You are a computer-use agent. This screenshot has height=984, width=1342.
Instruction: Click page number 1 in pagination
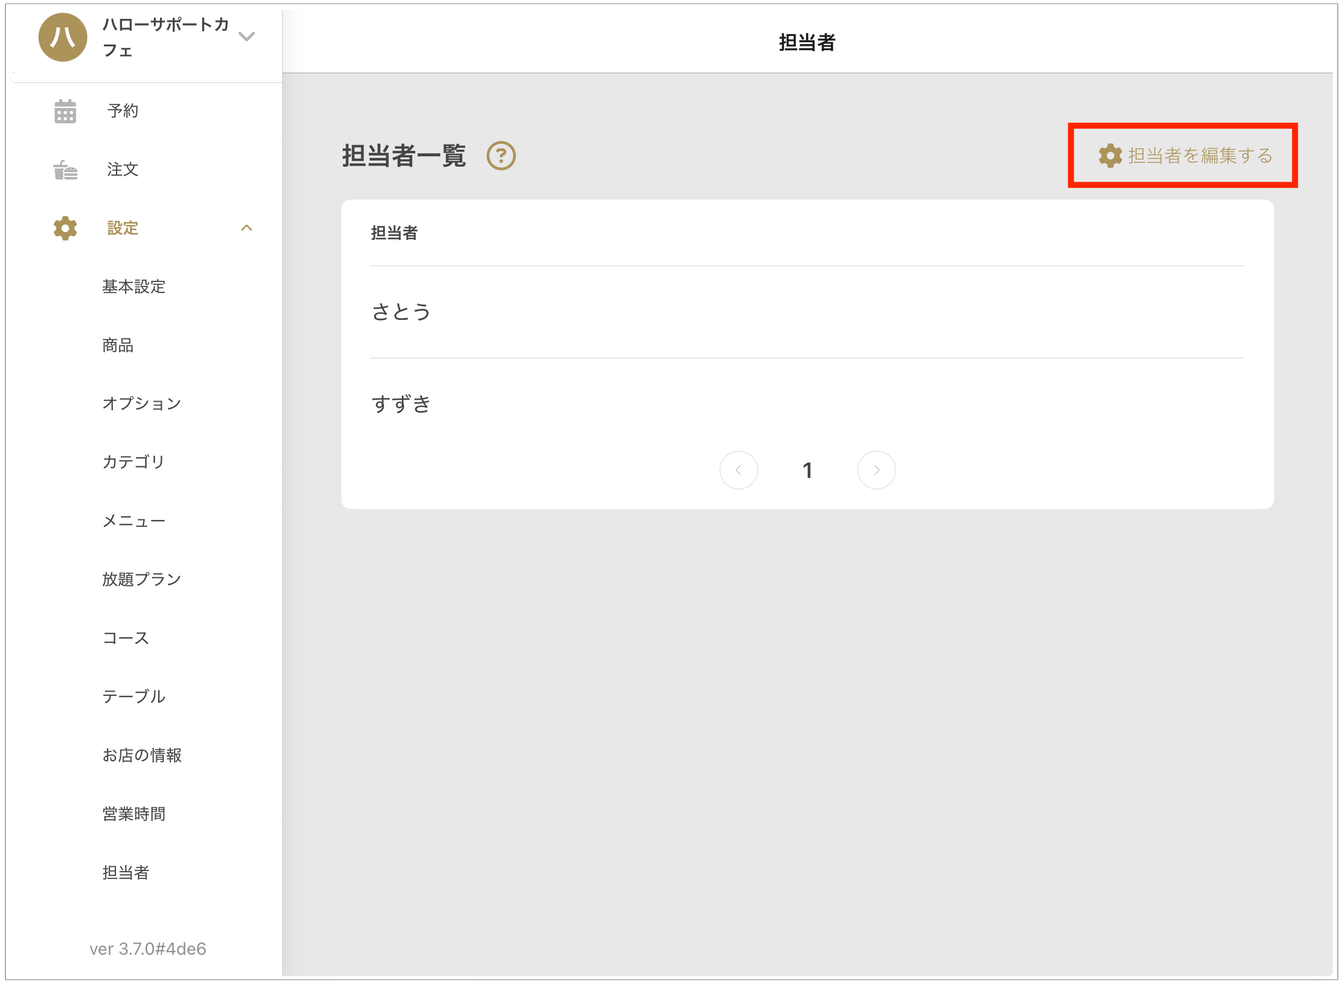coord(807,470)
